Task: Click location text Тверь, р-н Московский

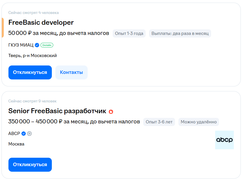Action: tap(33, 56)
